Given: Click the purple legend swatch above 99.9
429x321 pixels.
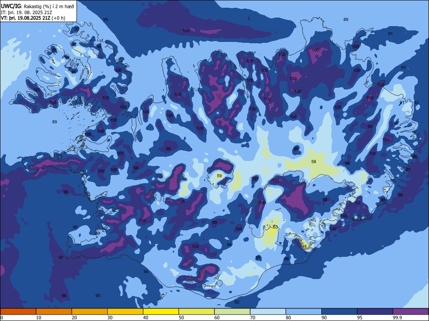Looking at the screenshot, I should coord(411,312).
